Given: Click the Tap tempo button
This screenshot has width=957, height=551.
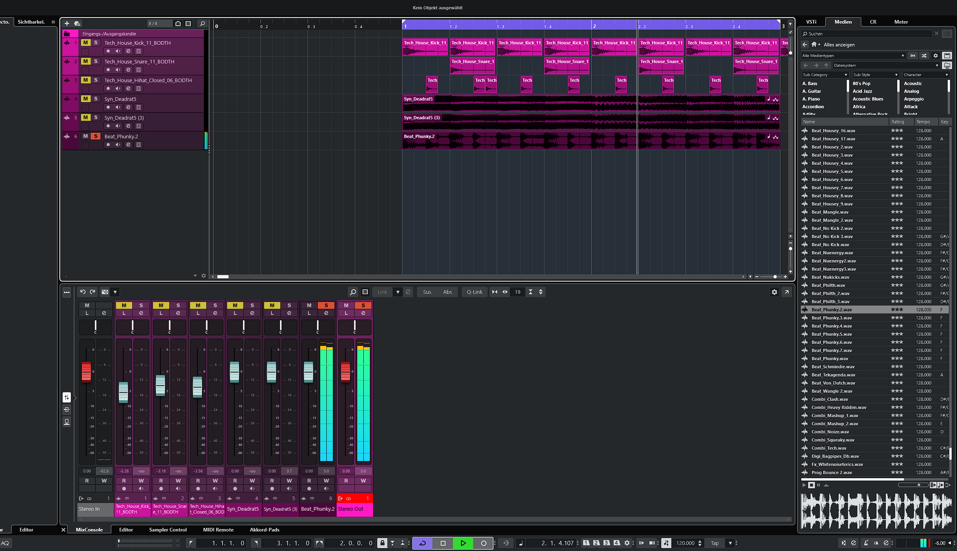Looking at the screenshot, I should [714, 543].
